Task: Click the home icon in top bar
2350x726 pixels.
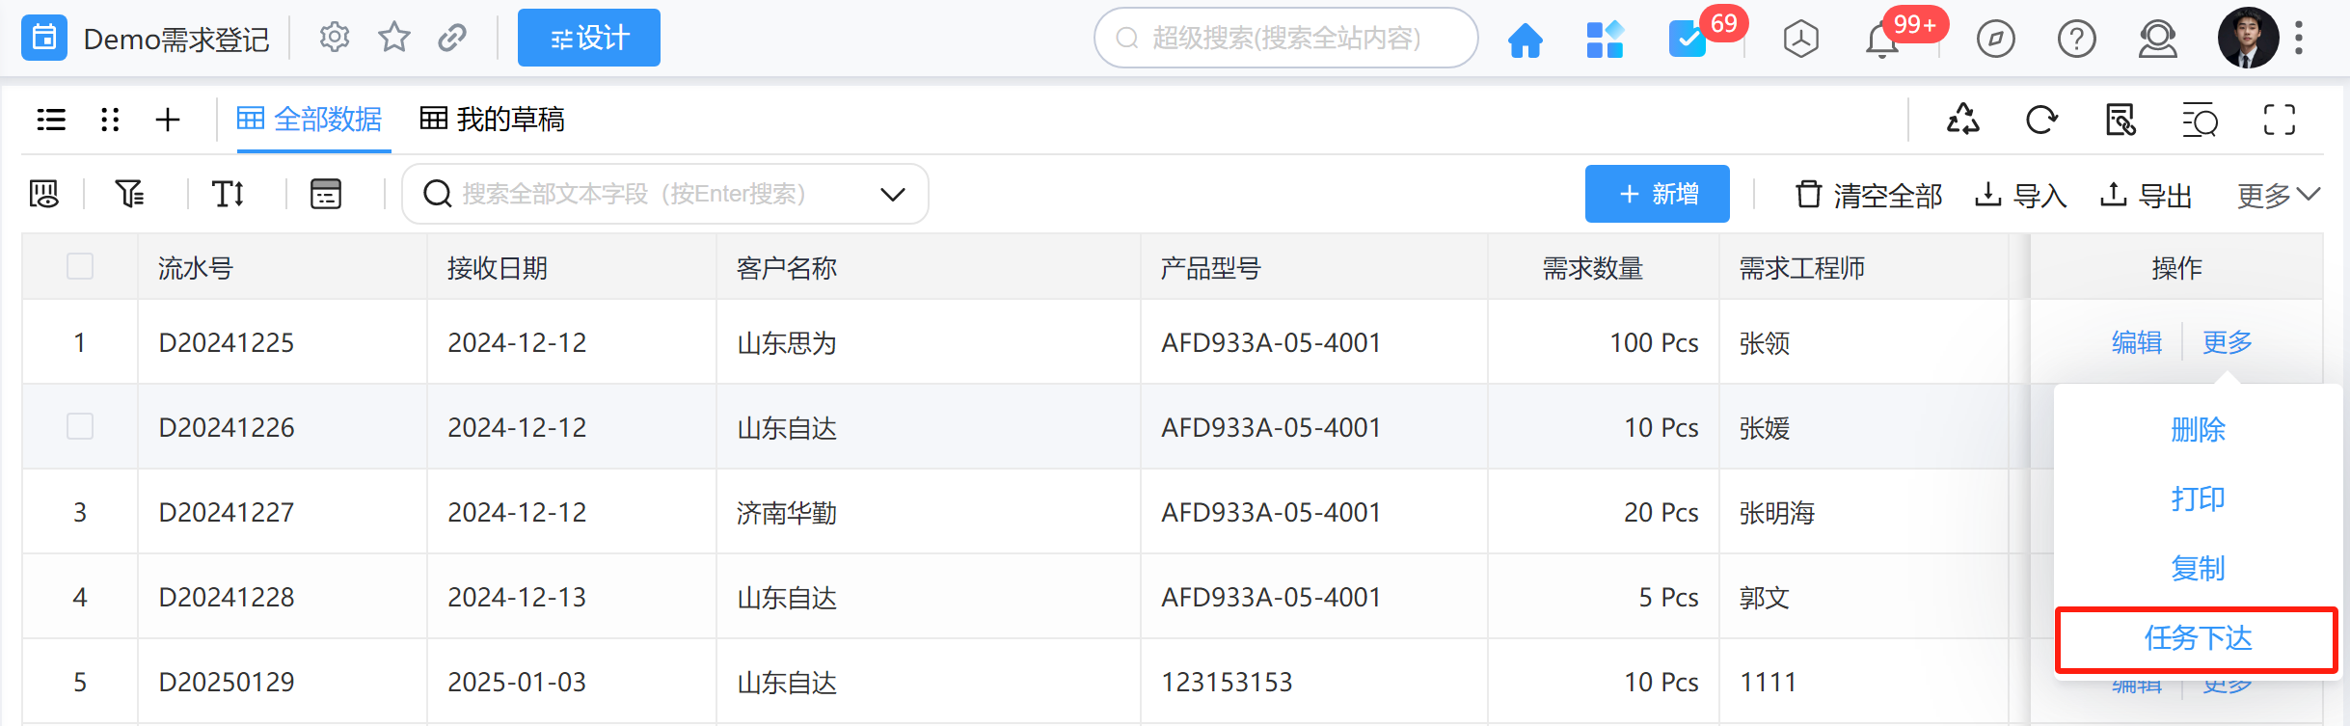Action: click(x=1525, y=40)
